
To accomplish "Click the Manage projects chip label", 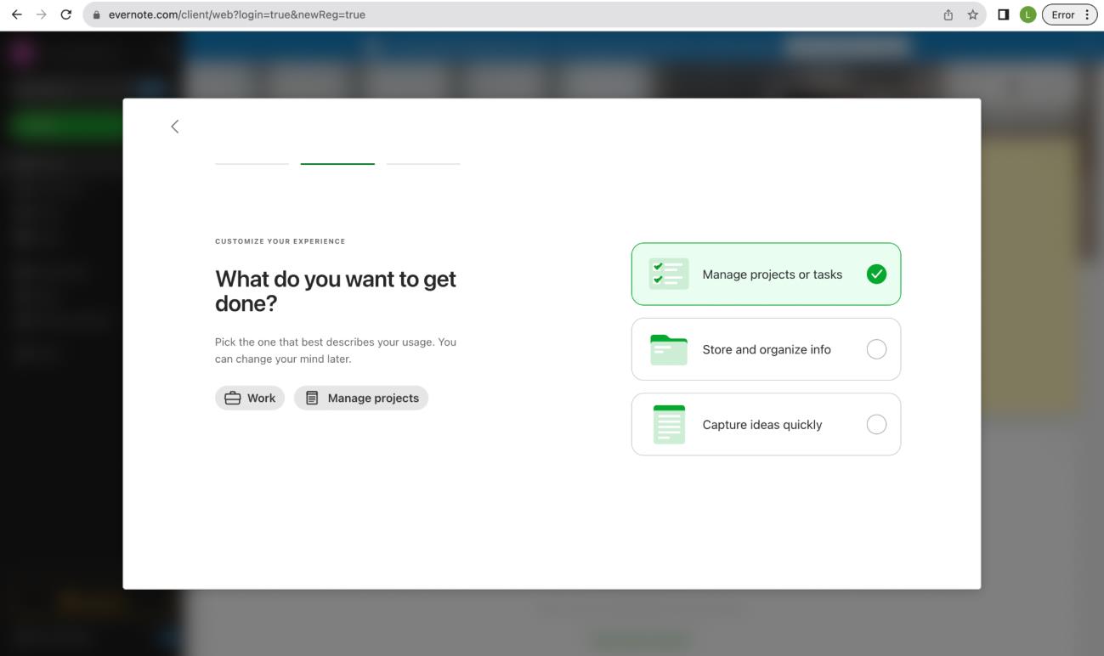I will pyautogui.click(x=372, y=398).
